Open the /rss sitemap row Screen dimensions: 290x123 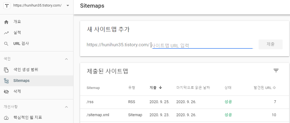(x=184, y=102)
